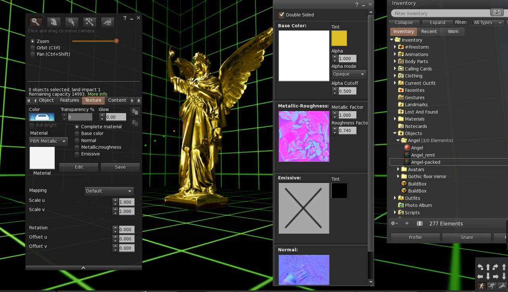Viewport: 508px width, 292px height.
Task: Expand the Gothic floor mirror folder
Action: click(398, 176)
